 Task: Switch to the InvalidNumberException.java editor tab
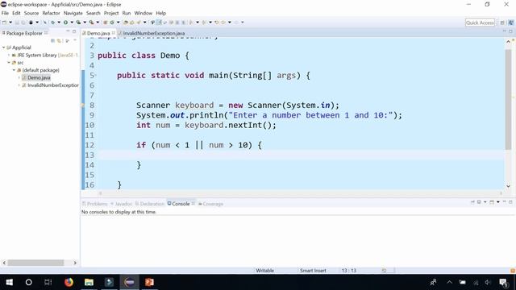coord(152,33)
